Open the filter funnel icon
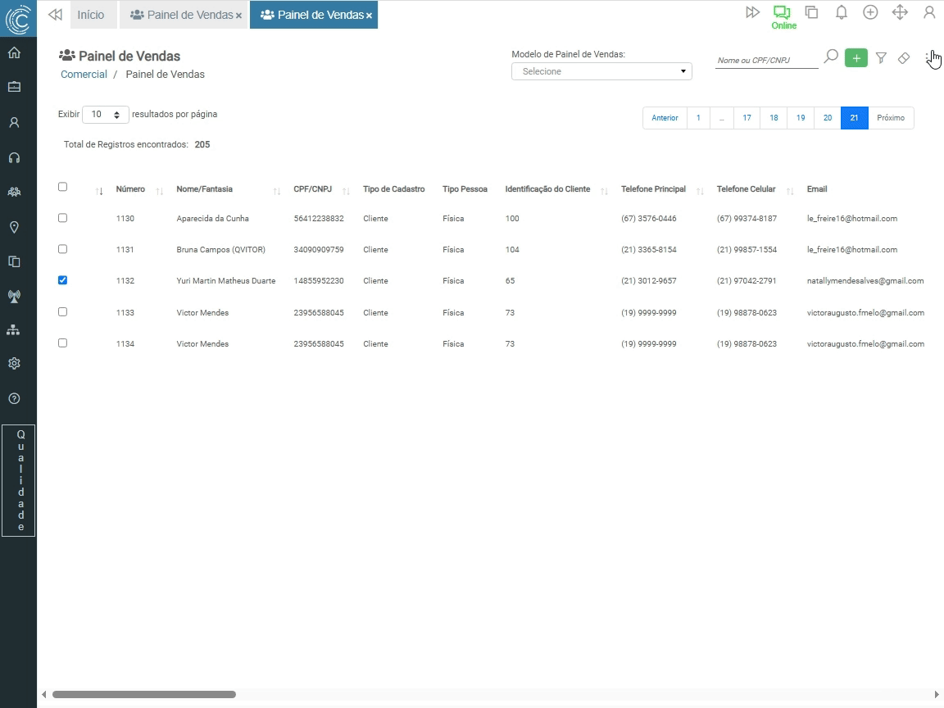944x708 pixels. [x=881, y=58]
